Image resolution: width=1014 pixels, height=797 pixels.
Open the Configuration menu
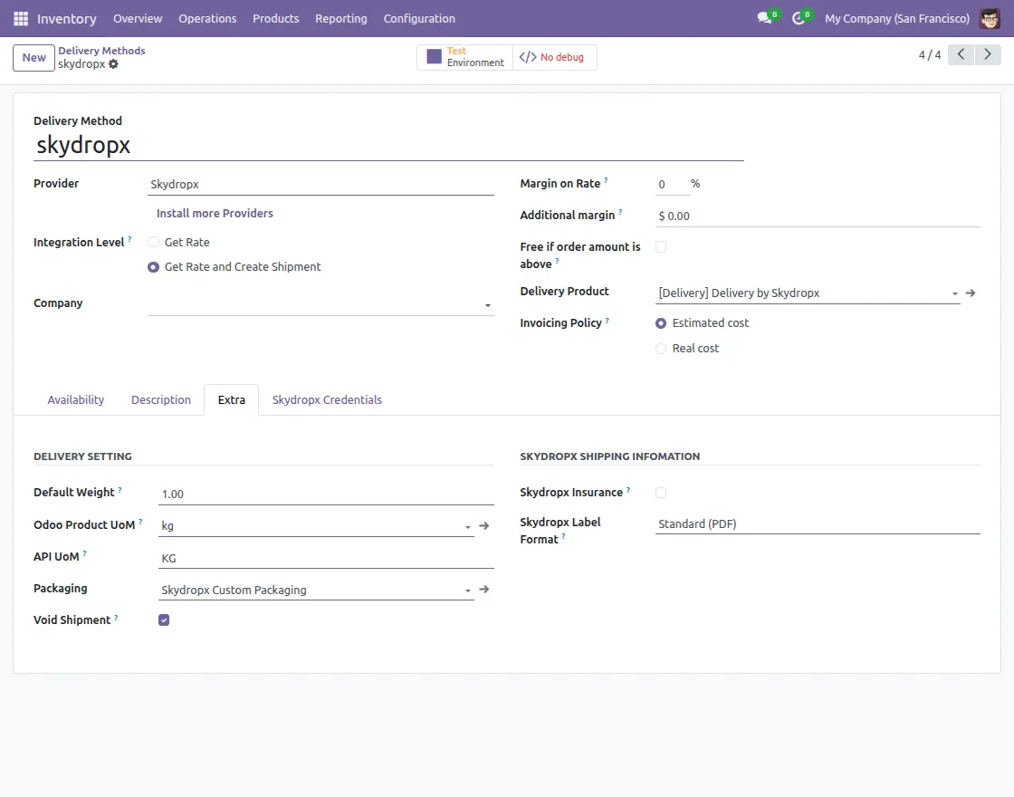coord(419,18)
